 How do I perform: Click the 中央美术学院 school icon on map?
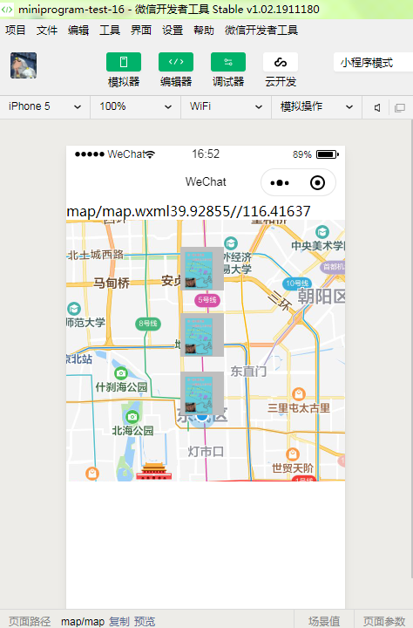click(322, 232)
